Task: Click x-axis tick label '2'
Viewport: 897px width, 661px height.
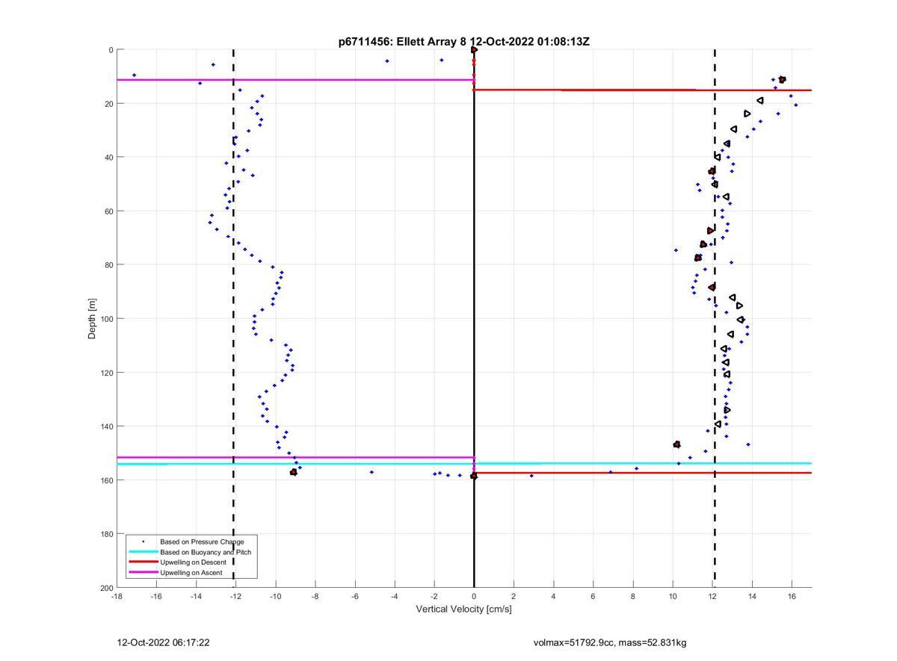Action: coord(514,596)
